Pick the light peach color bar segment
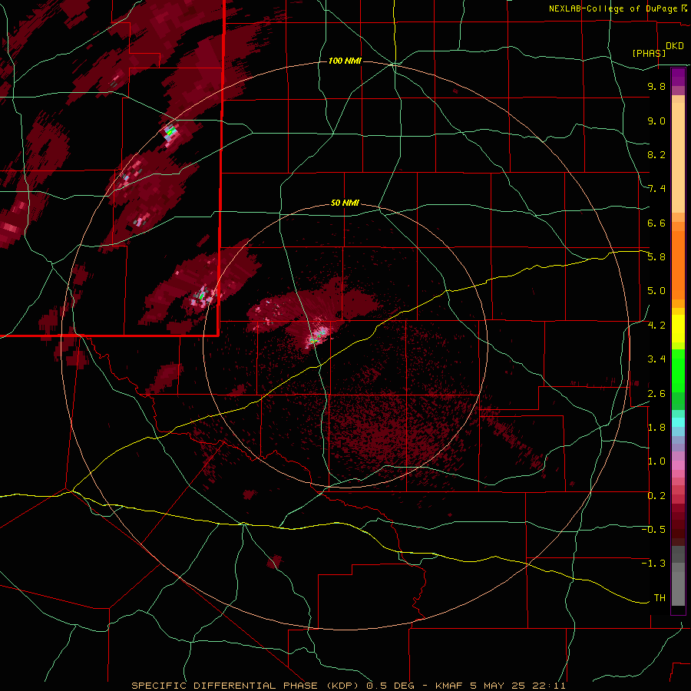Image resolution: width=691 pixels, height=691 pixels. [x=678, y=159]
